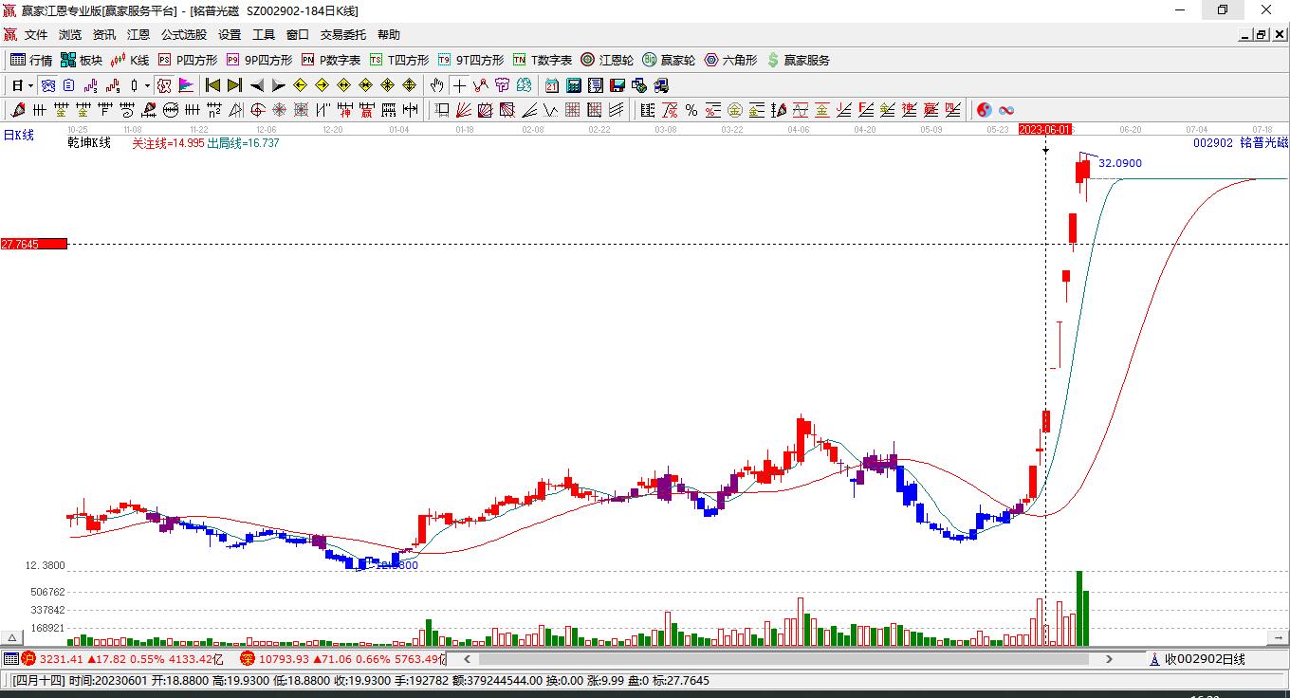Screen dimensions: 1290x698
Task: Open the 江恩轮 tool
Action: coord(607,60)
